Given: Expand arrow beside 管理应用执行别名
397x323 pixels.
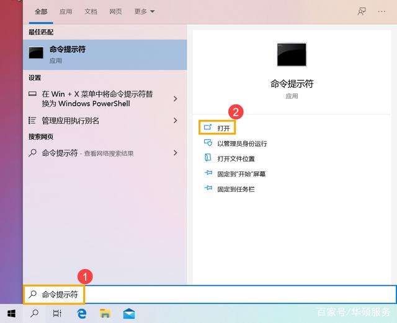Looking at the screenshot, I should (175, 121).
